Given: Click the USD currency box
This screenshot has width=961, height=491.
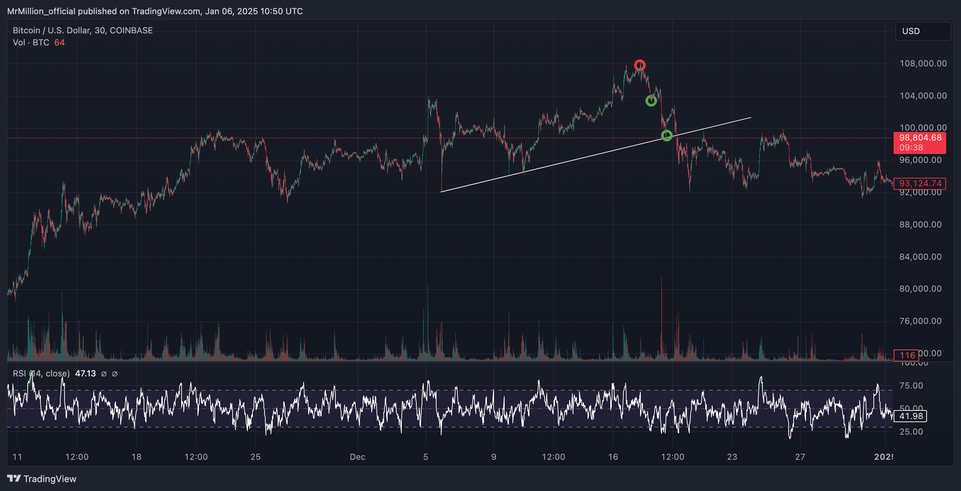Looking at the screenshot, I should click(x=923, y=31).
